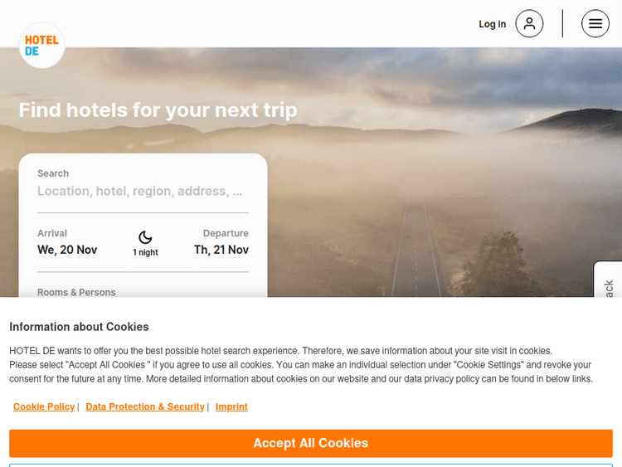The image size is (622, 467).
Task: Click the Search label above the location field
Action: (53, 173)
